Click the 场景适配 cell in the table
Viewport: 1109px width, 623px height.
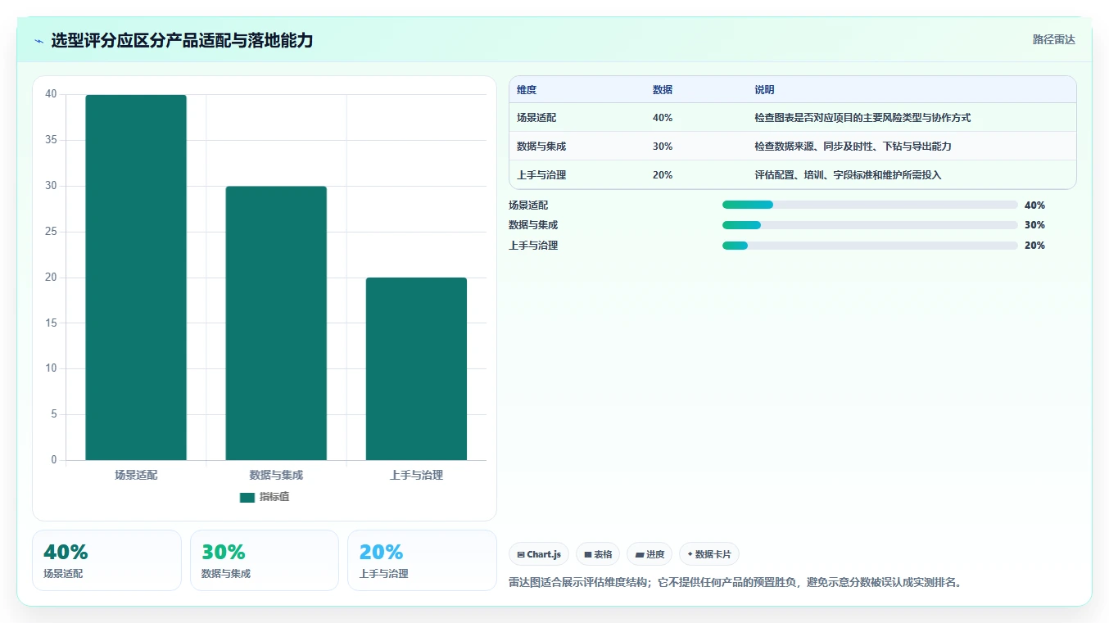pyautogui.click(x=536, y=118)
